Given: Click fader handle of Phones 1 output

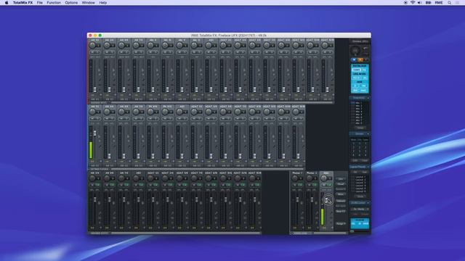Looking at the screenshot, I should coord(297,199).
